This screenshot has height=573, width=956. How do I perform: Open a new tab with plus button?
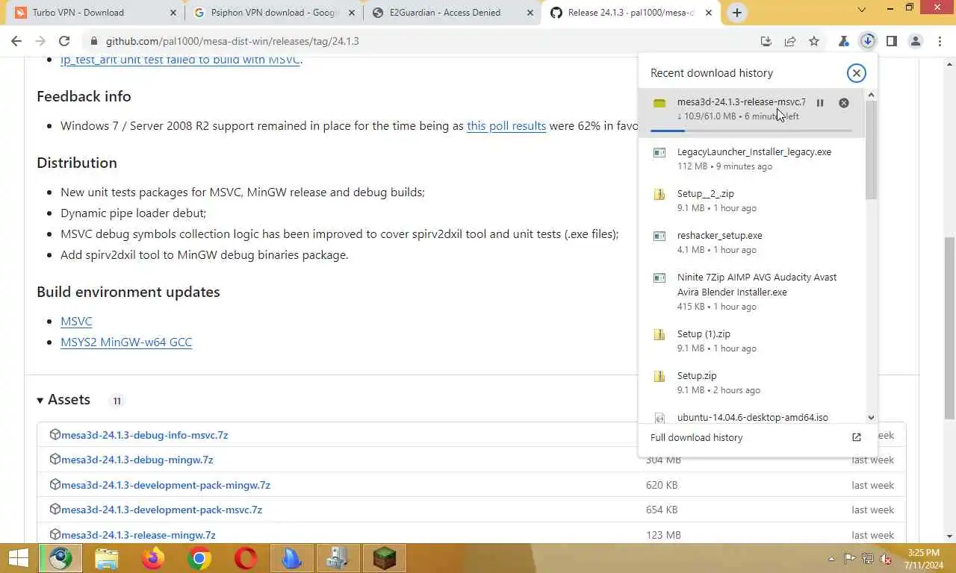[736, 12]
